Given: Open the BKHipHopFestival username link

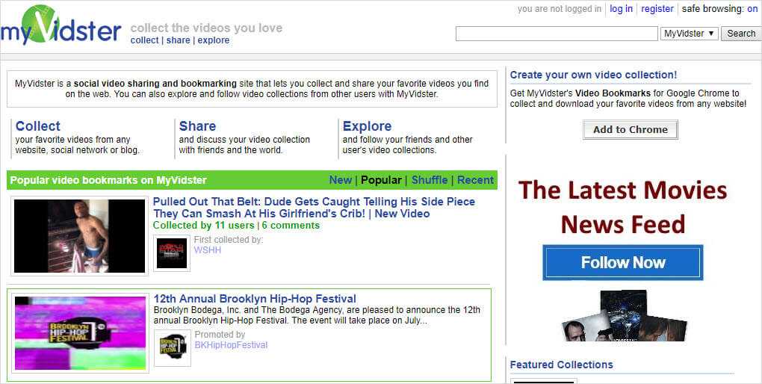Looking at the screenshot, I should pyautogui.click(x=231, y=344).
